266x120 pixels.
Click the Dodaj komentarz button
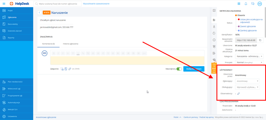194,69
